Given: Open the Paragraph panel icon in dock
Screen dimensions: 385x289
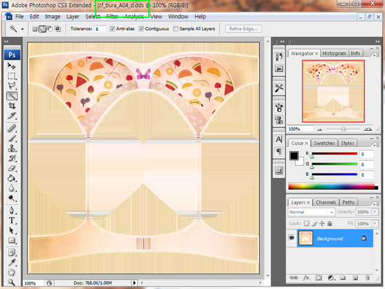Looking at the screenshot, I should [x=279, y=151].
